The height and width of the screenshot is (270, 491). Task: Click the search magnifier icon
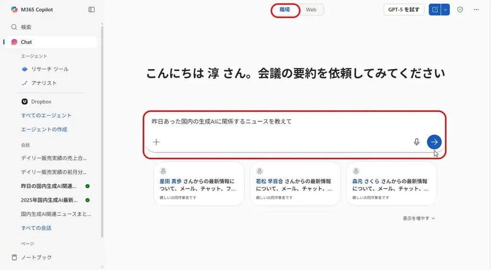click(14, 27)
